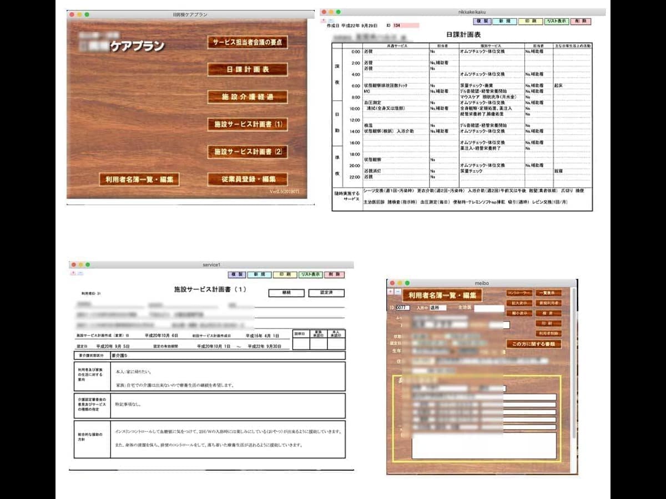Viewport: 666px width, 499px height.
Task: Click the plus icon in the meibo window
Action: (391, 291)
